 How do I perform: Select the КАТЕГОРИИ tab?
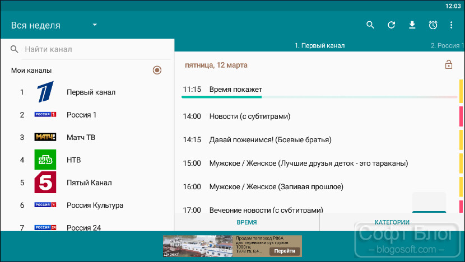pyautogui.click(x=392, y=222)
